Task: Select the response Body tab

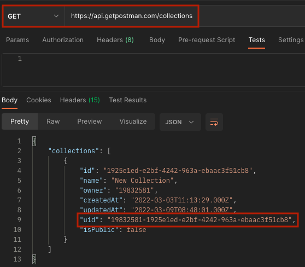Action: (9, 100)
